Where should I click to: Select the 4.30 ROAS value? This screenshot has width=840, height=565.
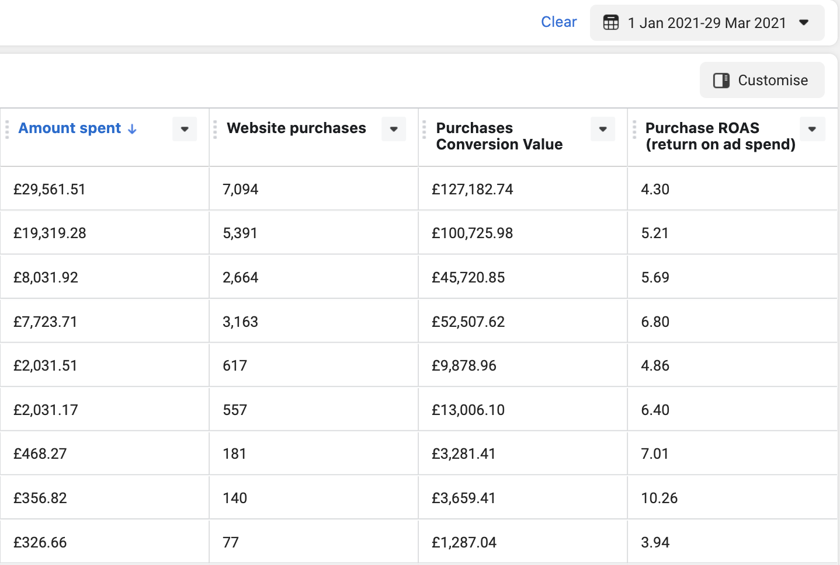655,189
